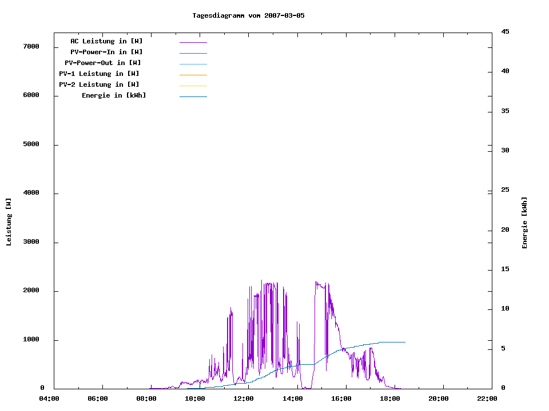Click the "Energie in [kWh]" legend label
Viewport: 549px width, 411px height.
(114, 95)
